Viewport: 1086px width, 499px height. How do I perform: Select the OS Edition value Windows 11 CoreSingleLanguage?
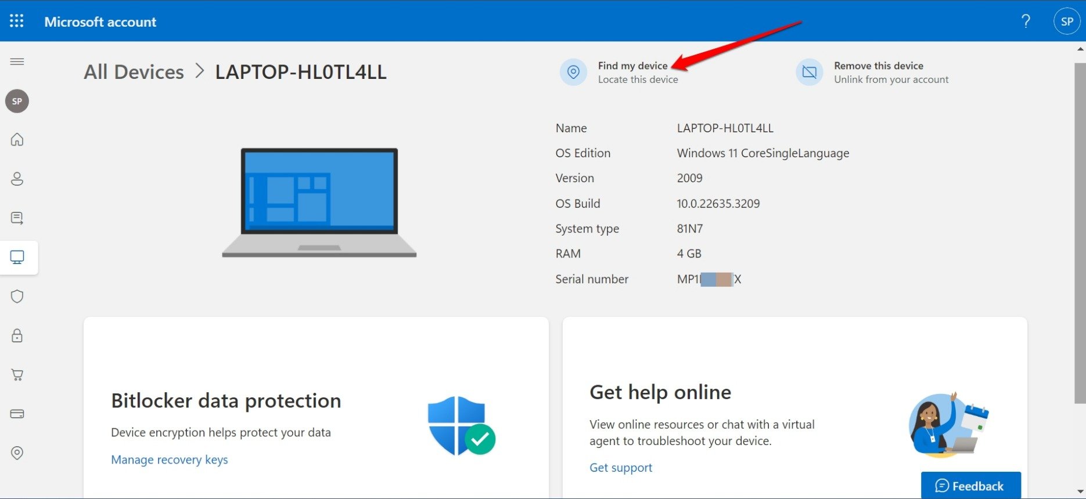coord(763,153)
